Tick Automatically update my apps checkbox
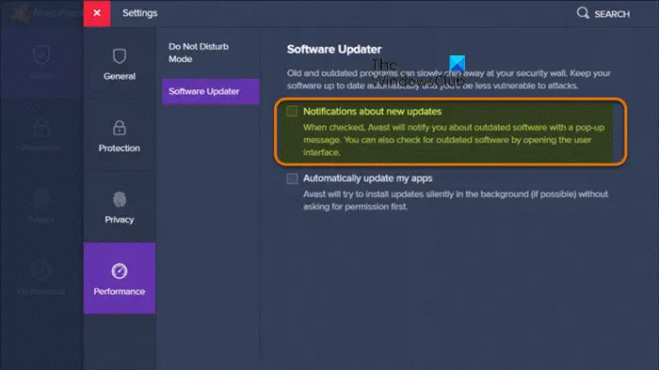This screenshot has height=370, width=659. click(292, 178)
